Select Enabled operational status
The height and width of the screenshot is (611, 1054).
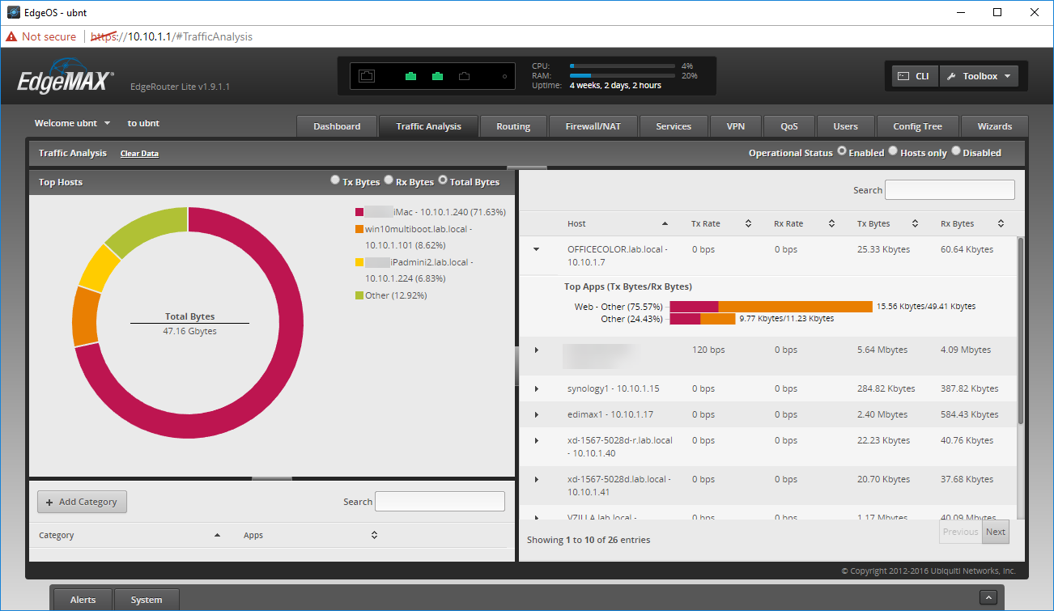pos(842,151)
